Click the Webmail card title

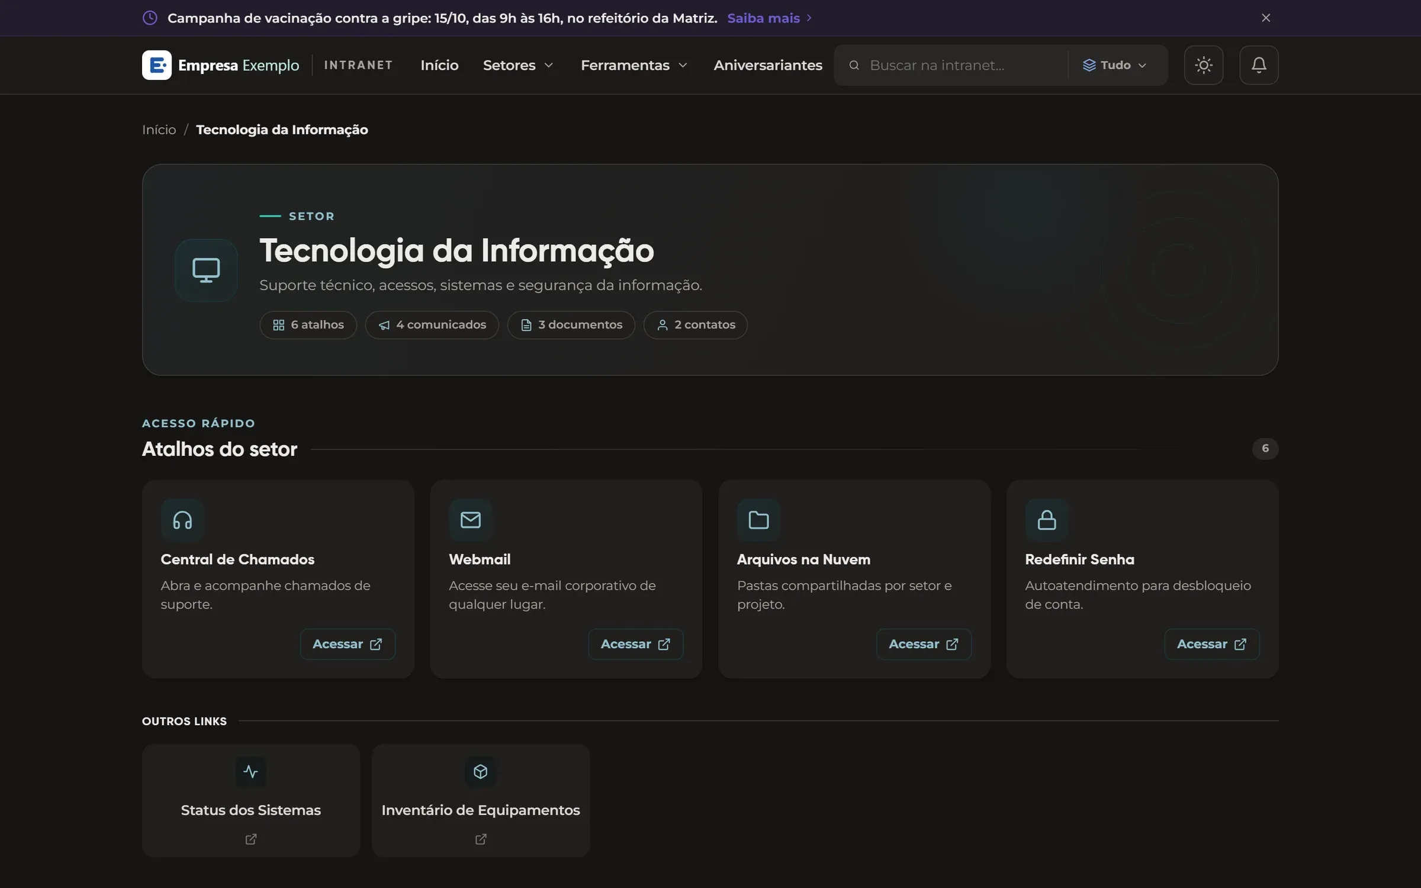coord(480,559)
